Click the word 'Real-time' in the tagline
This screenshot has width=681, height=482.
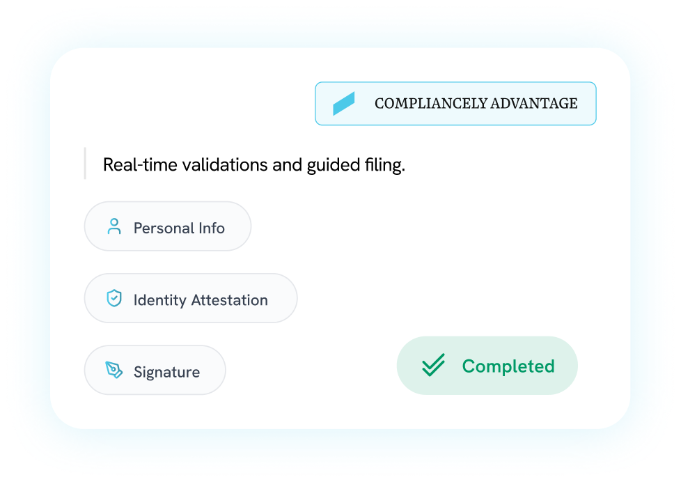click(x=138, y=165)
